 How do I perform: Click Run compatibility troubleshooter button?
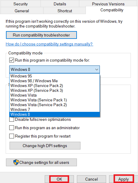pos(41,35)
